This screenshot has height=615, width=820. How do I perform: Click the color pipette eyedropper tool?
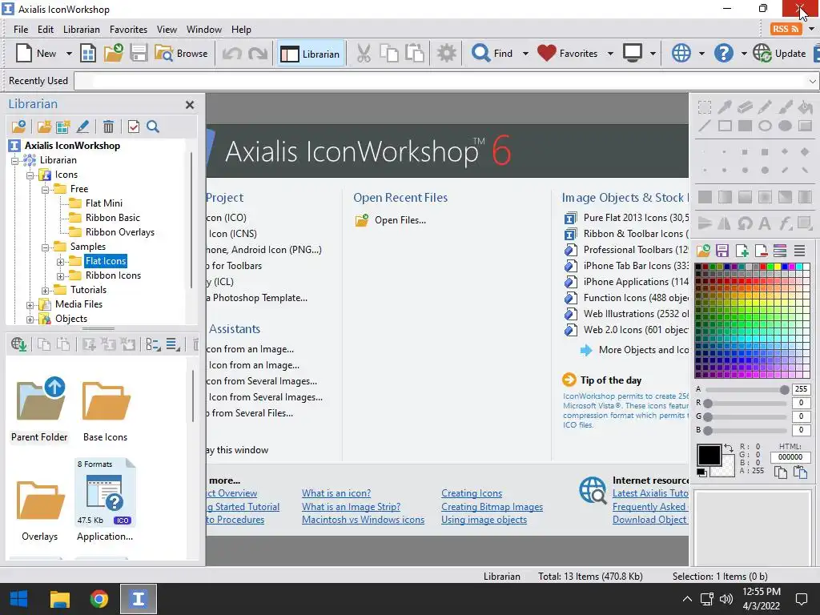725,107
